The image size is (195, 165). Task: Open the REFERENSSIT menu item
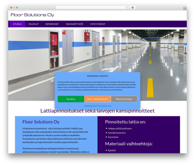coord(52,24)
